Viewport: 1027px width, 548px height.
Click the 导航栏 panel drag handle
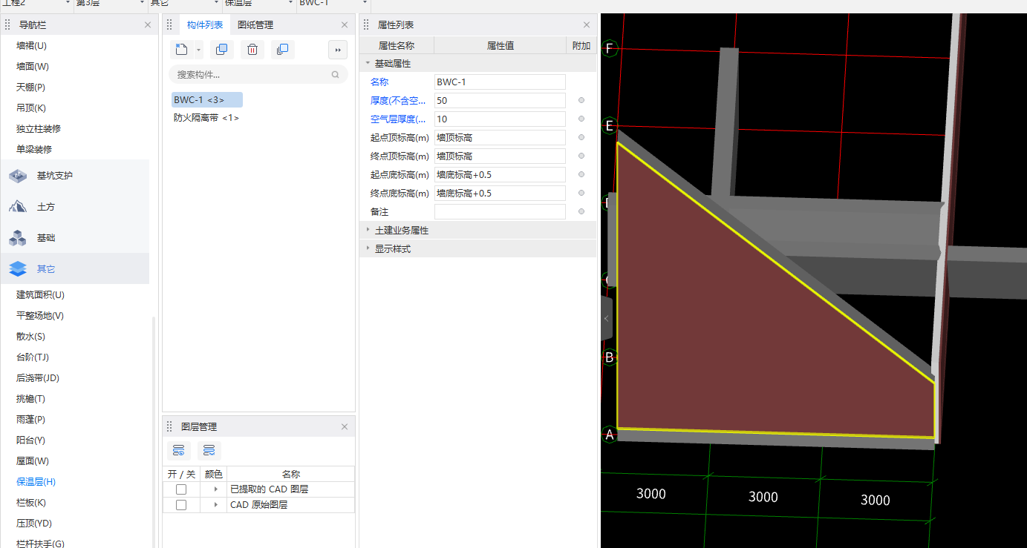pos(7,25)
